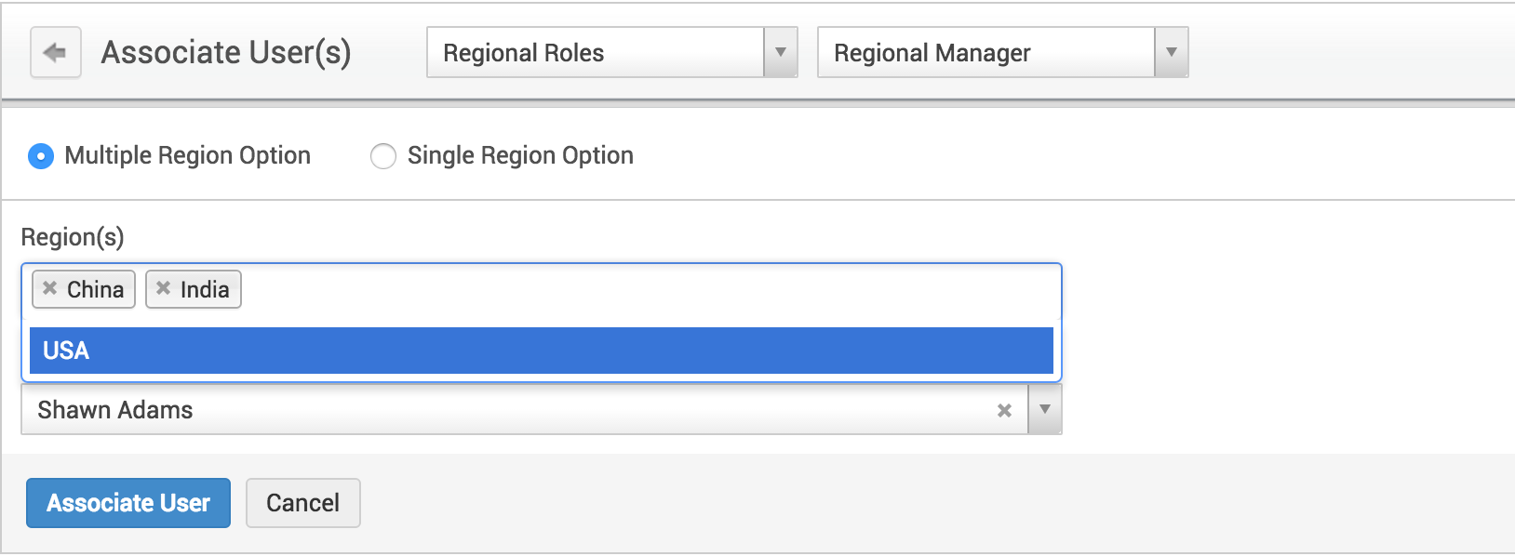Viewport: 1515px width, 556px height.
Task: Click the Regional Manager dropdown arrow icon
Action: (x=1170, y=53)
